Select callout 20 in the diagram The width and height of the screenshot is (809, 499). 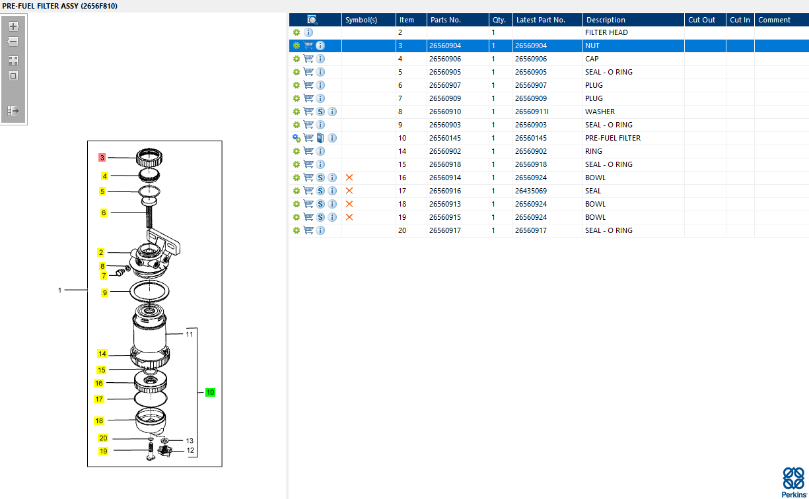[x=103, y=438]
